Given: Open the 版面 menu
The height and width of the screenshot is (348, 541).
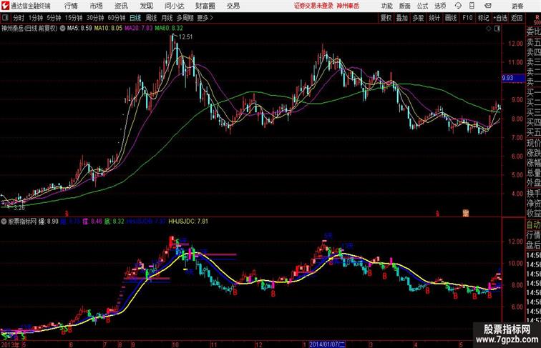Looking at the screenshot, I should (x=405, y=6).
